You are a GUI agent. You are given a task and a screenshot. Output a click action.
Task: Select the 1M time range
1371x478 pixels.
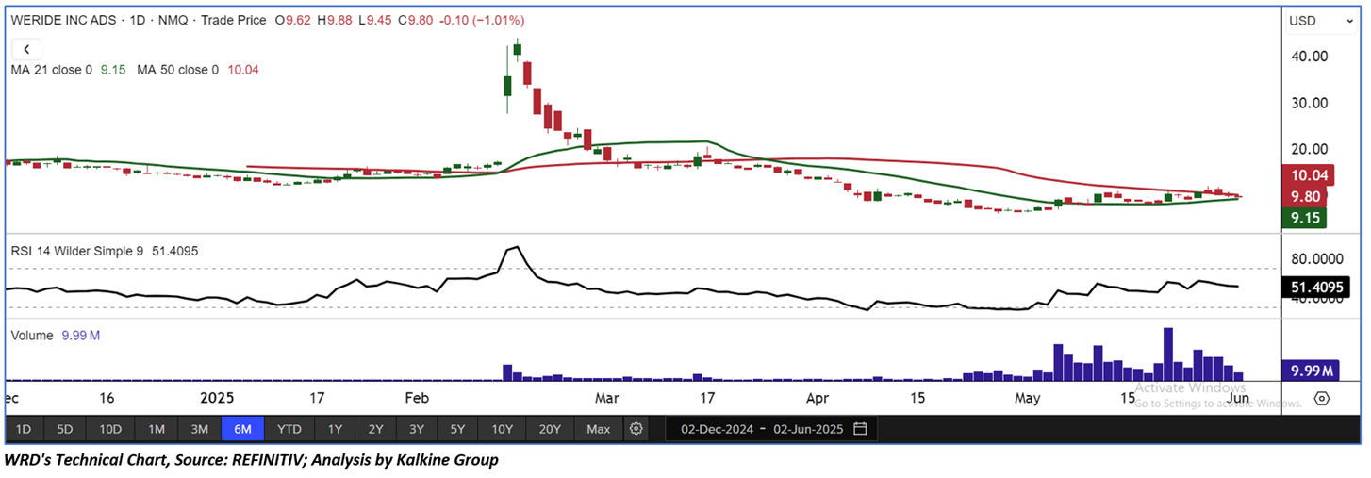click(x=157, y=429)
